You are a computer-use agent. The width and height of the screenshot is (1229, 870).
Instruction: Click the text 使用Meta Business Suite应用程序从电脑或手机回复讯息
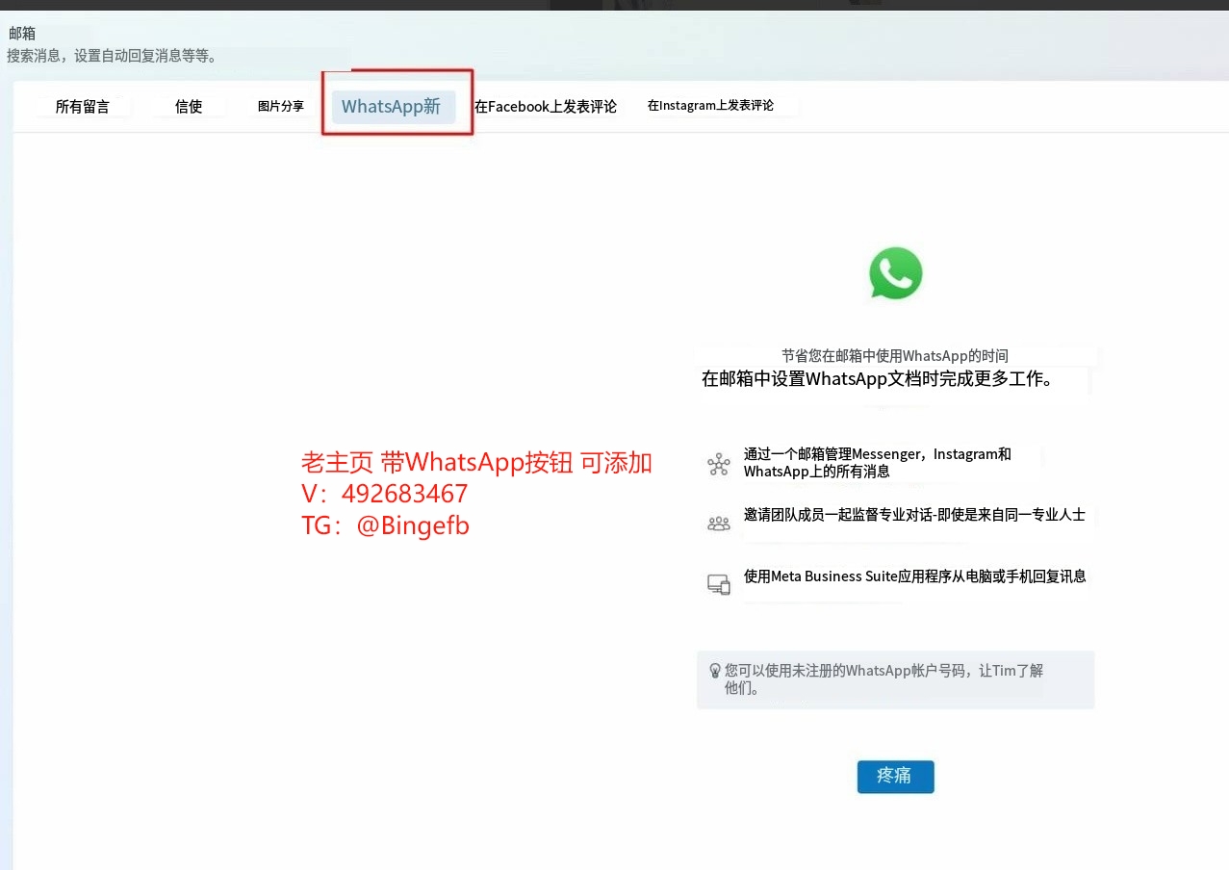tap(914, 576)
